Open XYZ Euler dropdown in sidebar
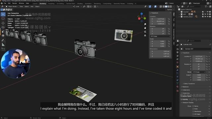 [x=160, y=36]
